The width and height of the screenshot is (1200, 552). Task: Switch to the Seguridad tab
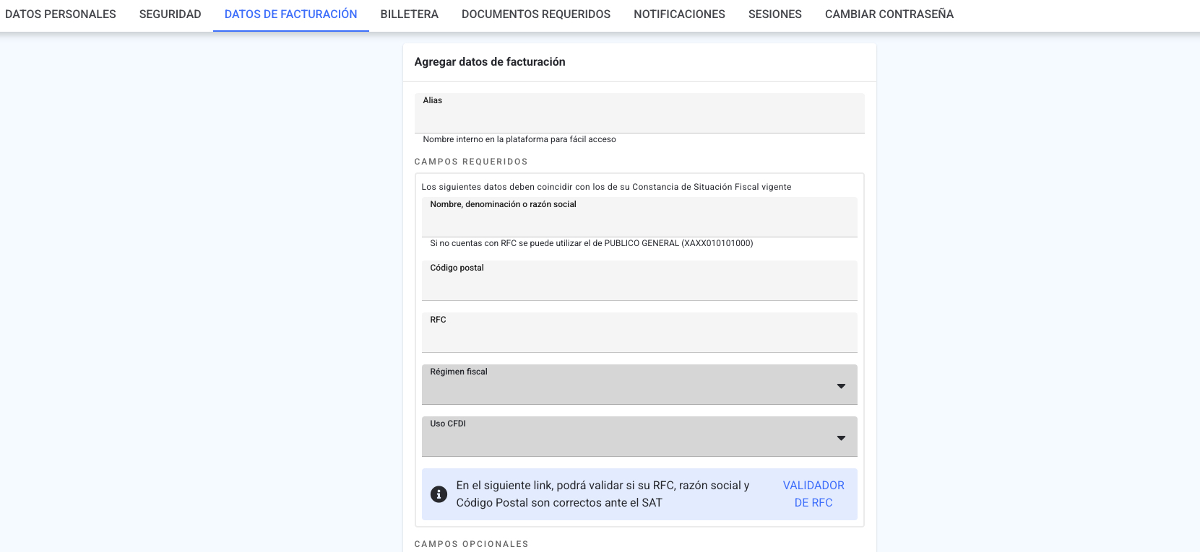[170, 14]
